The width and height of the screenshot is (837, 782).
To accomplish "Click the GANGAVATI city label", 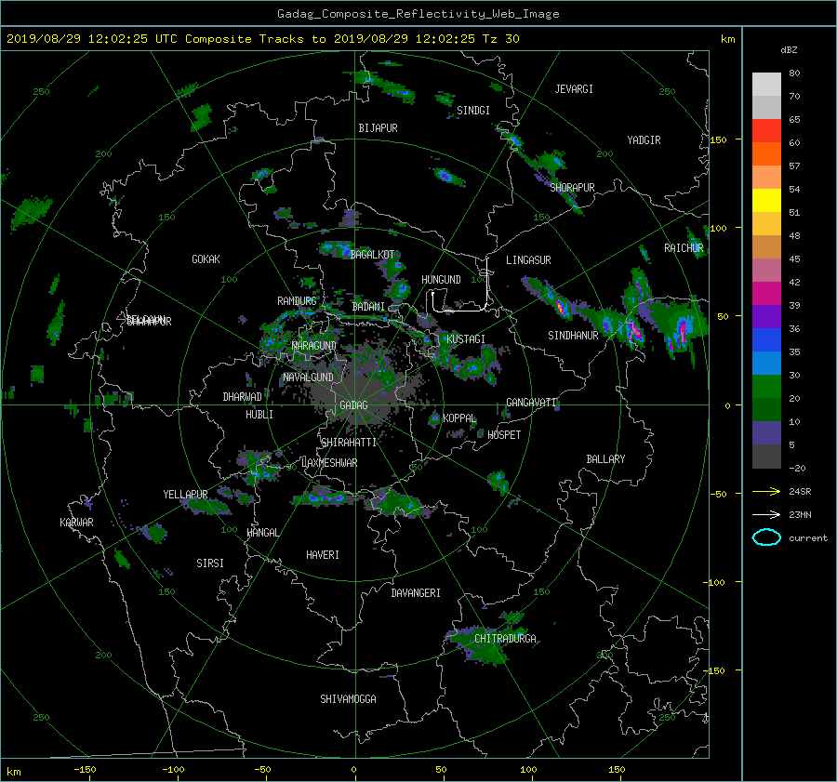I will coord(531,403).
